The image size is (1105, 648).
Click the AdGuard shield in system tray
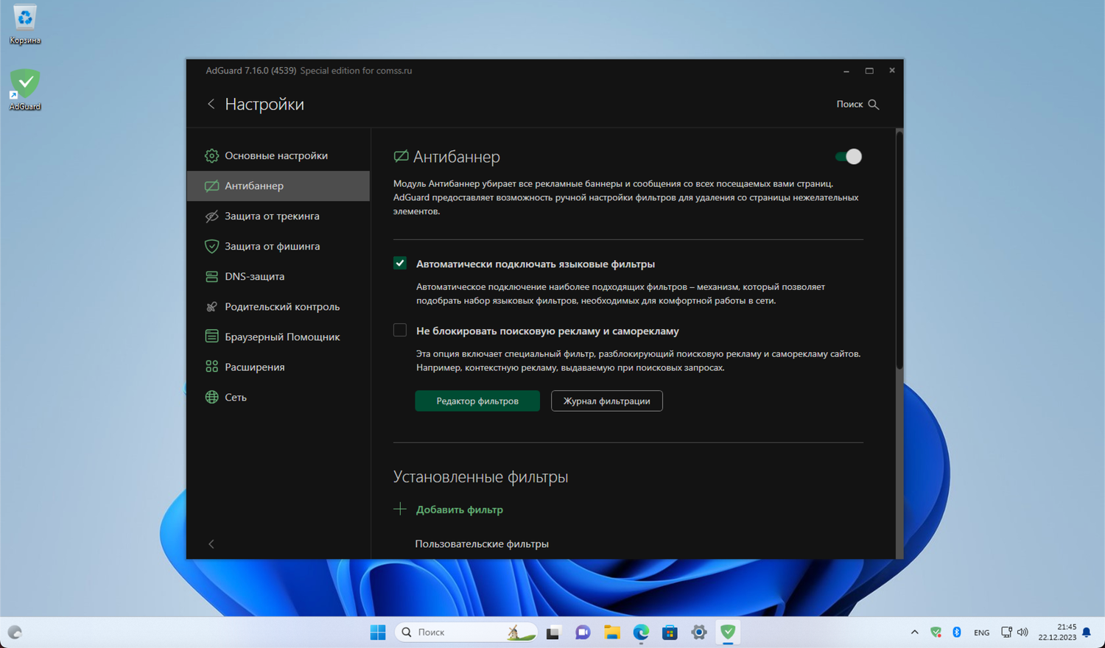(936, 632)
